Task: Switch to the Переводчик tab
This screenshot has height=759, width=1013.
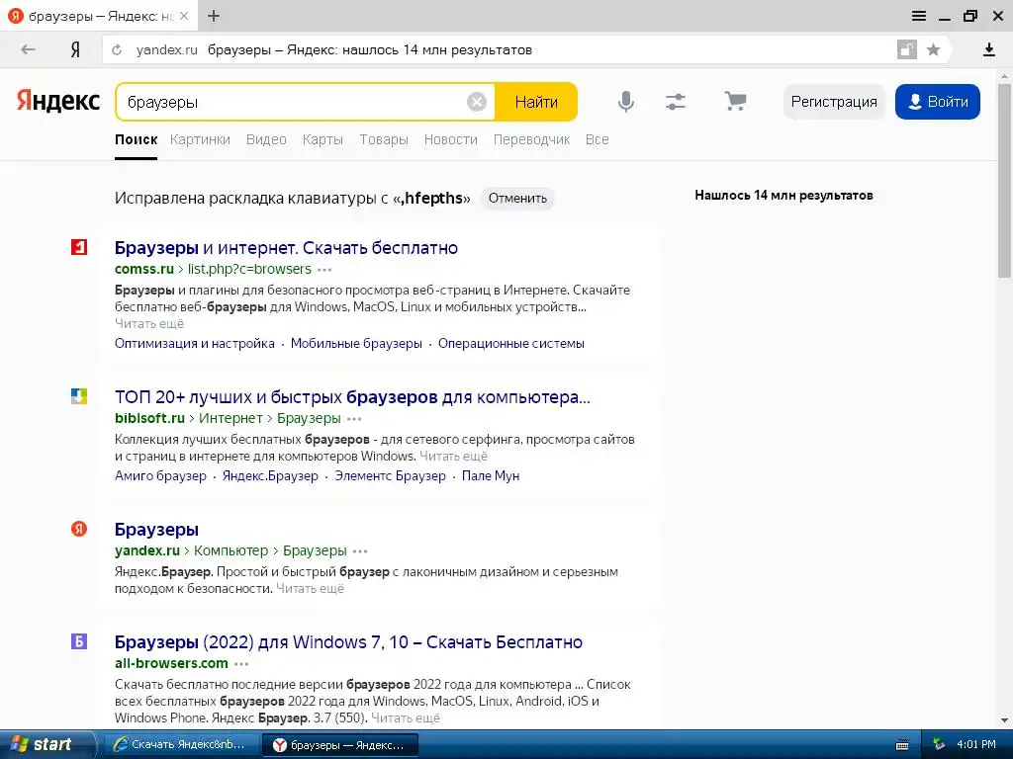Action: click(x=531, y=139)
